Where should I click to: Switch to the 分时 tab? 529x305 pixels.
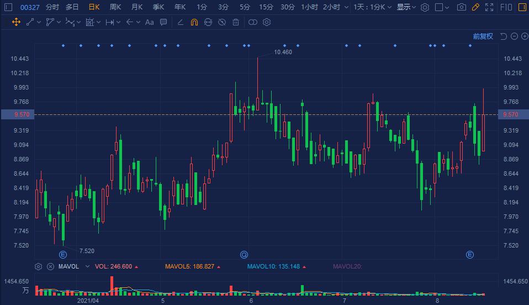(x=52, y=7)
